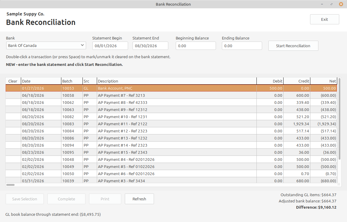Click the 521.20 credit cell

pos(297,117)
